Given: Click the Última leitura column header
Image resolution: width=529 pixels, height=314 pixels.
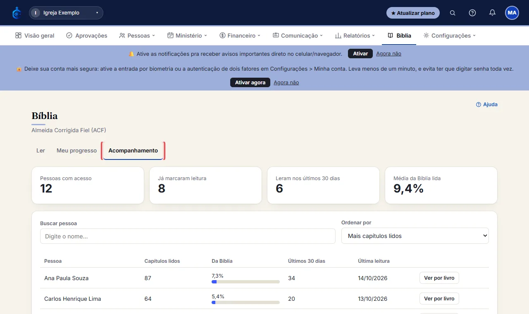Looking at the screenshot, I should click(x=374, y=261).
